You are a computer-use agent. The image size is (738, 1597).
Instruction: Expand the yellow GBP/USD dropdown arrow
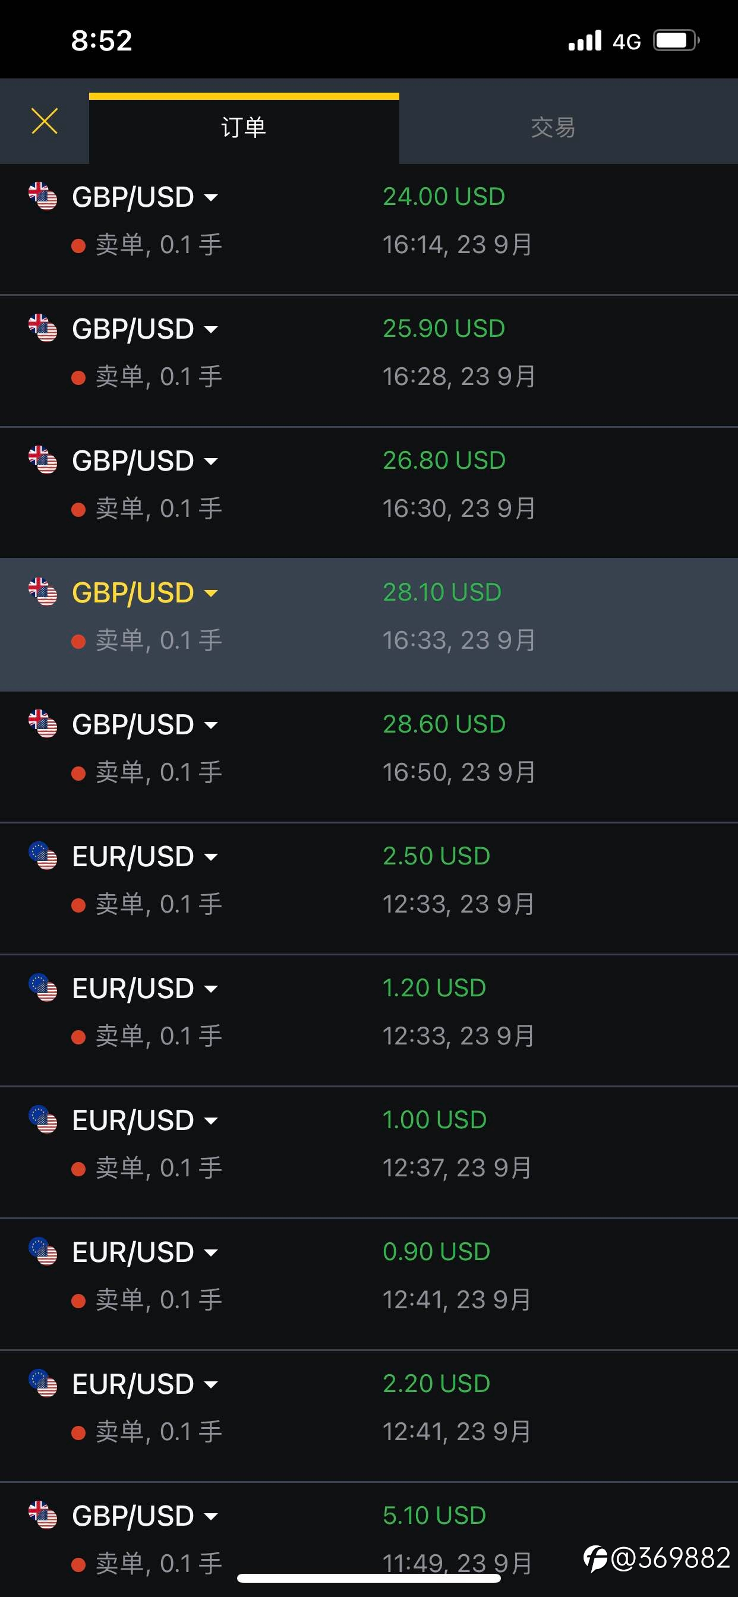pyautogui.click(x=211, y=594)
